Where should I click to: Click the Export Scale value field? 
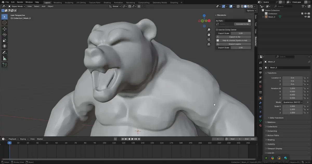pos(241,33)
